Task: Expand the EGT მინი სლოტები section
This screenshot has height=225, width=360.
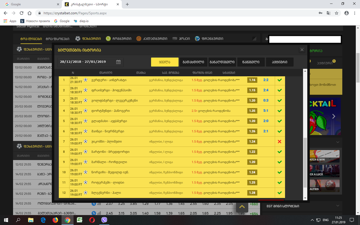Action: pos(302,206)
